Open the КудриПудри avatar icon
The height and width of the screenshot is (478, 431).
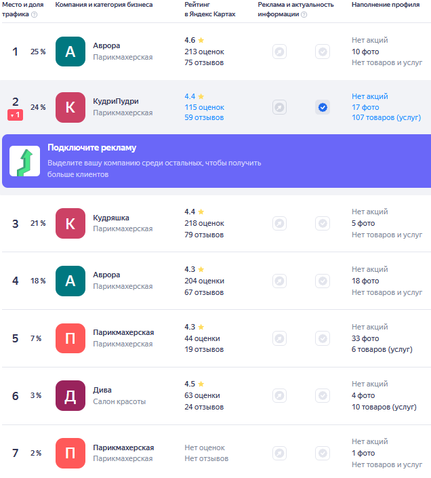click(x=70, y=107)
